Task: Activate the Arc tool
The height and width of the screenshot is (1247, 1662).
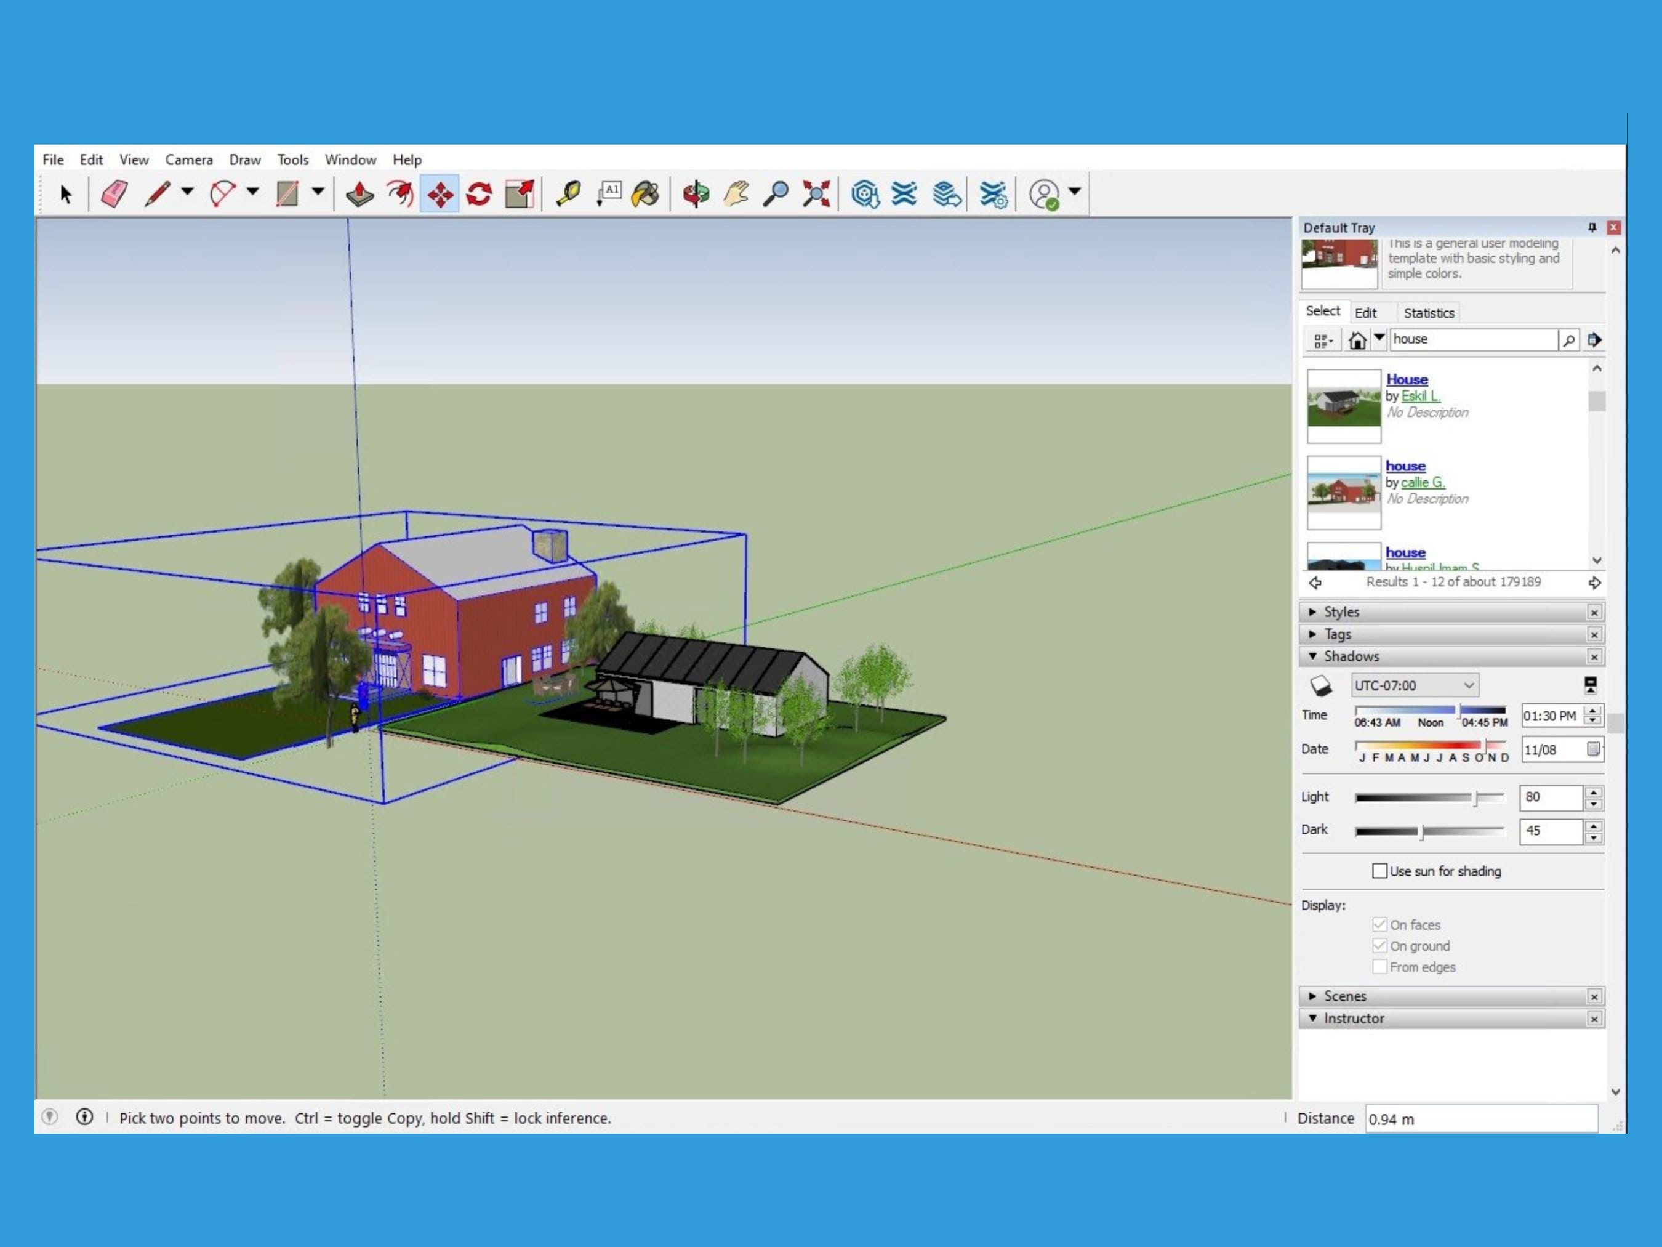Action: click(x=222, y=194)
